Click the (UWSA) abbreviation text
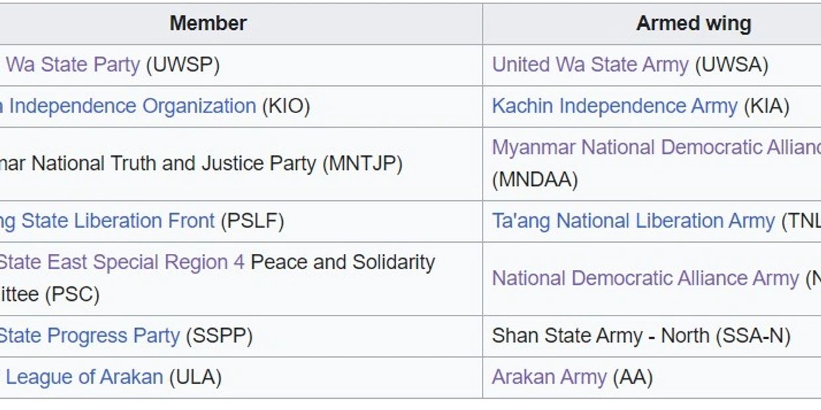The width and height of the screenshot is (821, 410). pos(732,65)
